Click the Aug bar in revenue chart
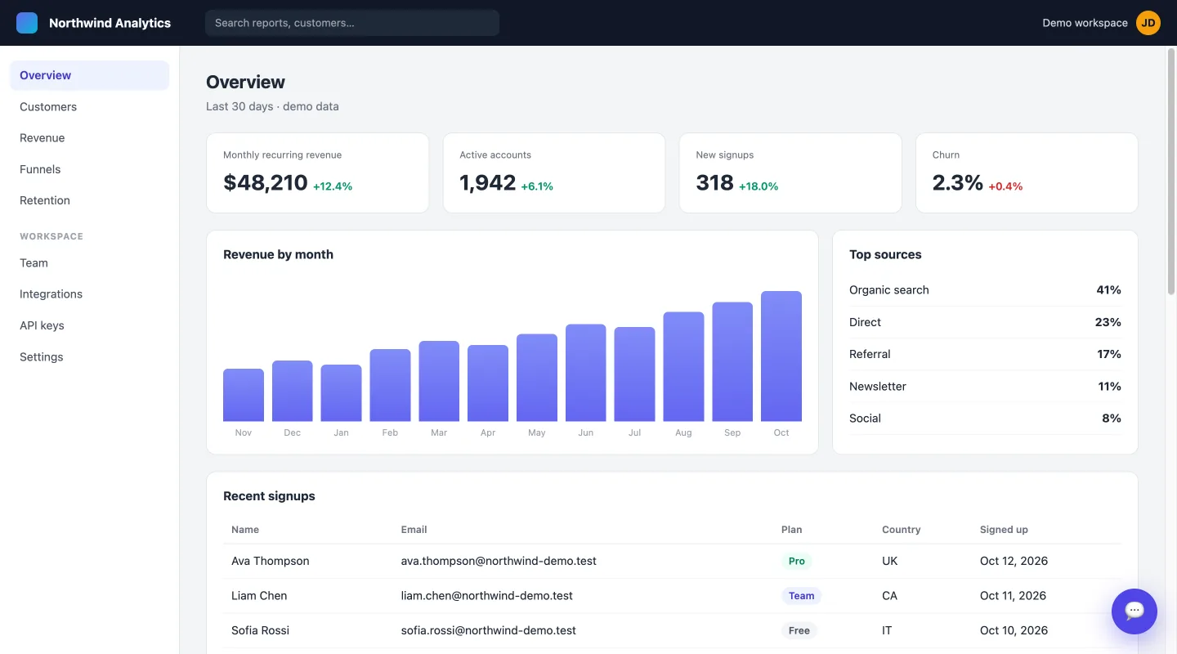Viewport: 1177px width, 654px height. coord(683,366)
